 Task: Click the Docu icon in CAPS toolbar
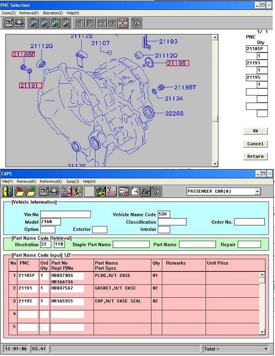click(x=112, y=191)
